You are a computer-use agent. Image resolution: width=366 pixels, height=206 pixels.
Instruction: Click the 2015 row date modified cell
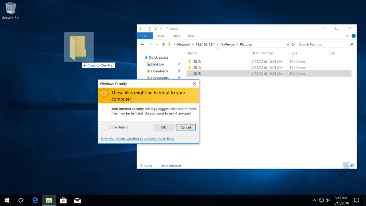click(267, 74)
